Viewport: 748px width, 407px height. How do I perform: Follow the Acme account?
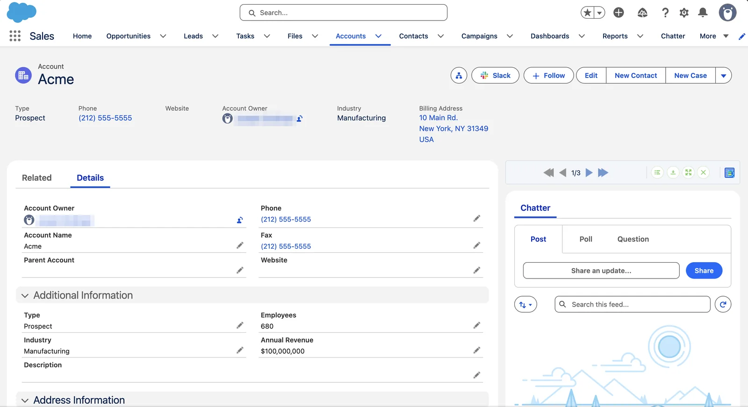pyautogui.click(x=548, y=75)
